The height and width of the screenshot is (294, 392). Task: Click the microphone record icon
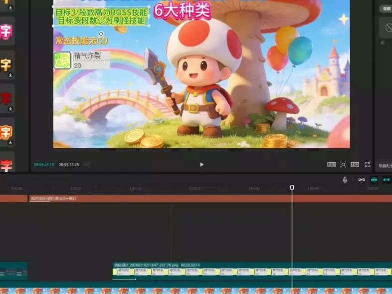pos(345,180)
